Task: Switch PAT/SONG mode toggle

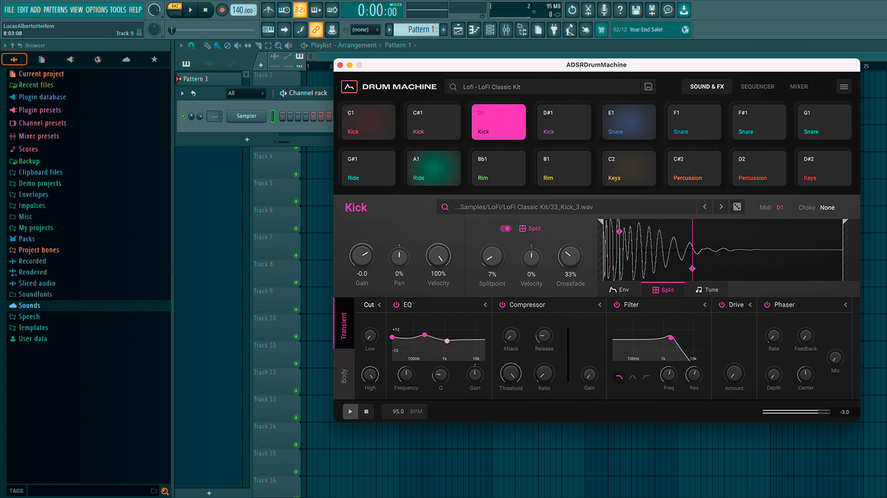Action: tap(175, 10)
